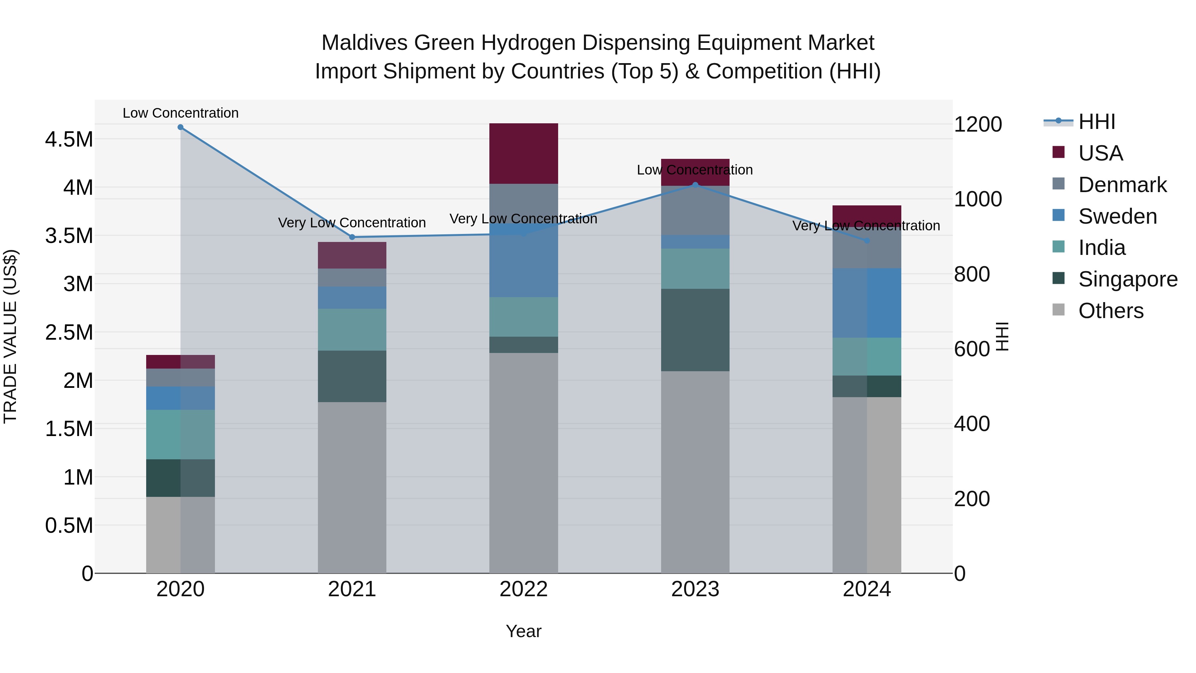This screenshot has height=673, width=1196.
Task: Toggle the USA legend entry
Action: click(x=1088, y=153)
